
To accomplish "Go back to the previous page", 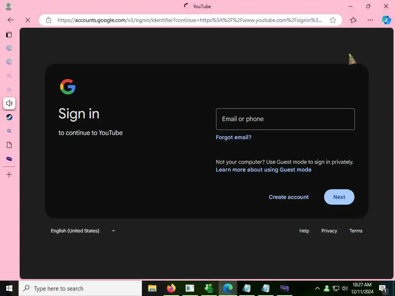I will 10,20.
